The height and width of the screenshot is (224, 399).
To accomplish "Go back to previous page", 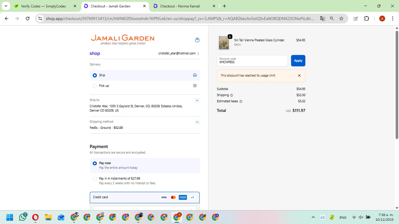I will pyautogui.click(x=7, y=18).
